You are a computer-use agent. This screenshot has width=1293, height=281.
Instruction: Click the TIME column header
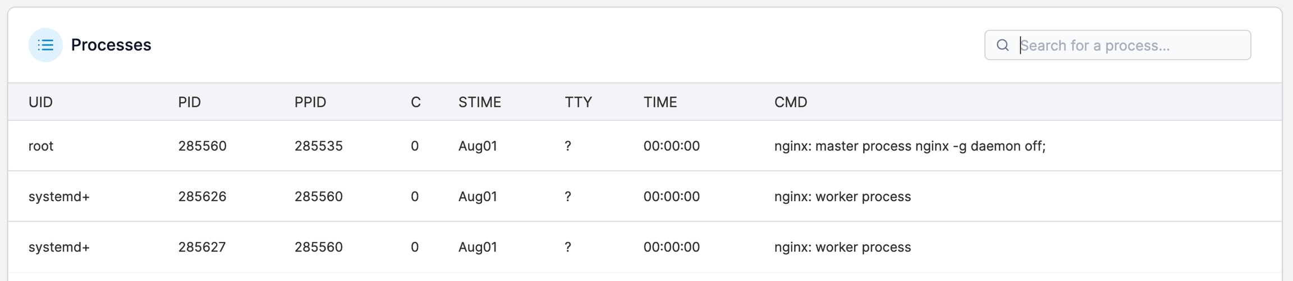coord(660,102)
